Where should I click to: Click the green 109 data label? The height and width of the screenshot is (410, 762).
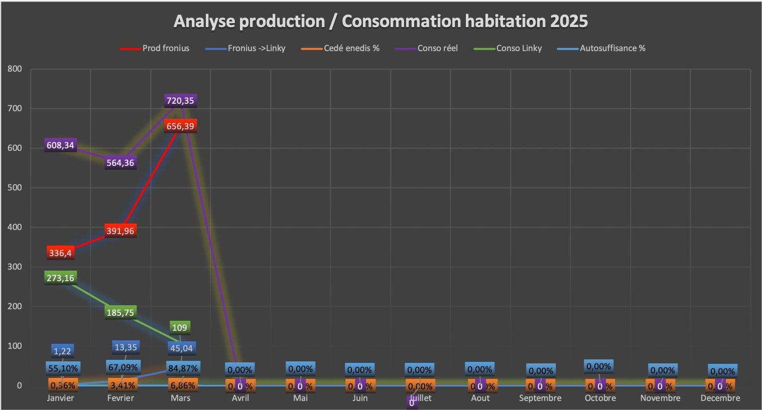[180, 328]
